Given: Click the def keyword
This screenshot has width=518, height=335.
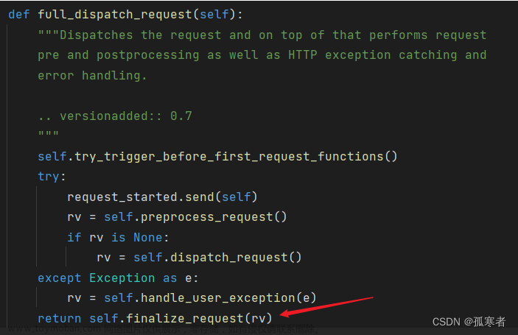Looking at the screenshot, I should 19,15.
